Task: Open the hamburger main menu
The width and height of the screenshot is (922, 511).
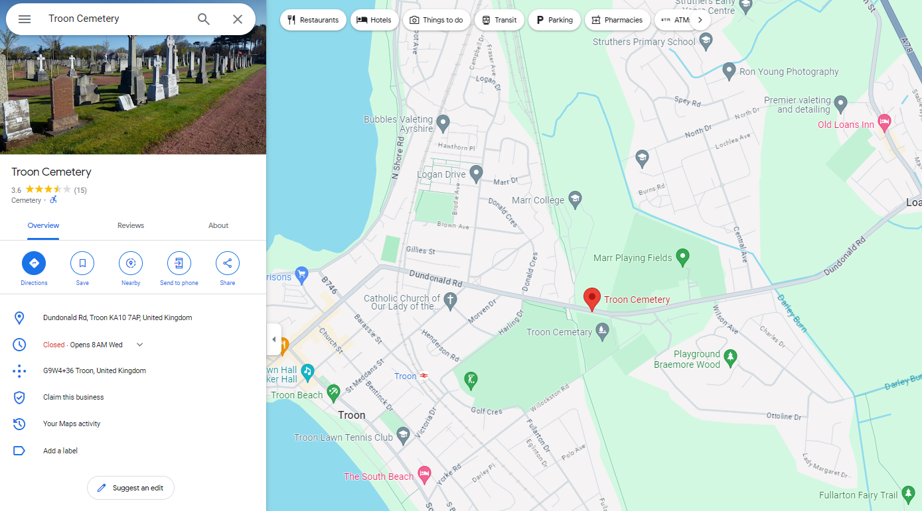Action: [25, 19]
